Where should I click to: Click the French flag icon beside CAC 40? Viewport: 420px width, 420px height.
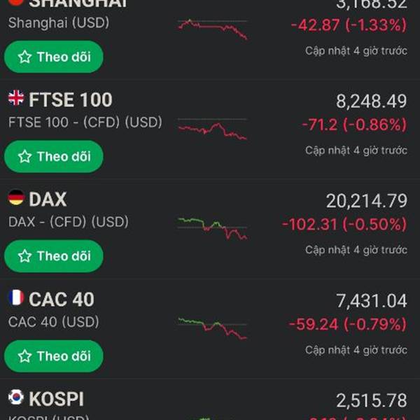[15, 298]
